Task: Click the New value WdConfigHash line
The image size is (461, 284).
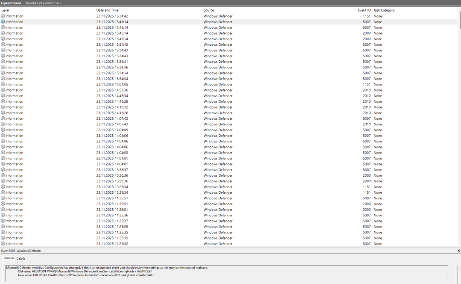Action: pos(86,275)
